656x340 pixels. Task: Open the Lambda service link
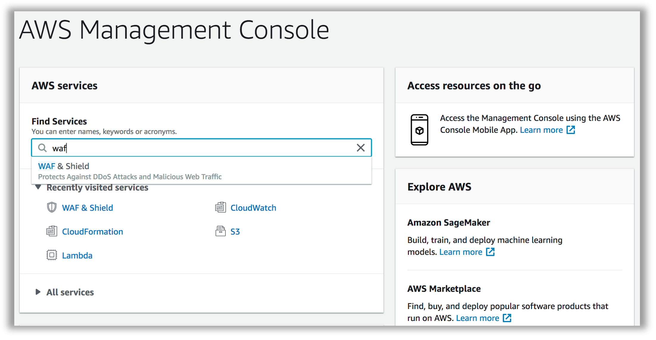coord(77,255)
